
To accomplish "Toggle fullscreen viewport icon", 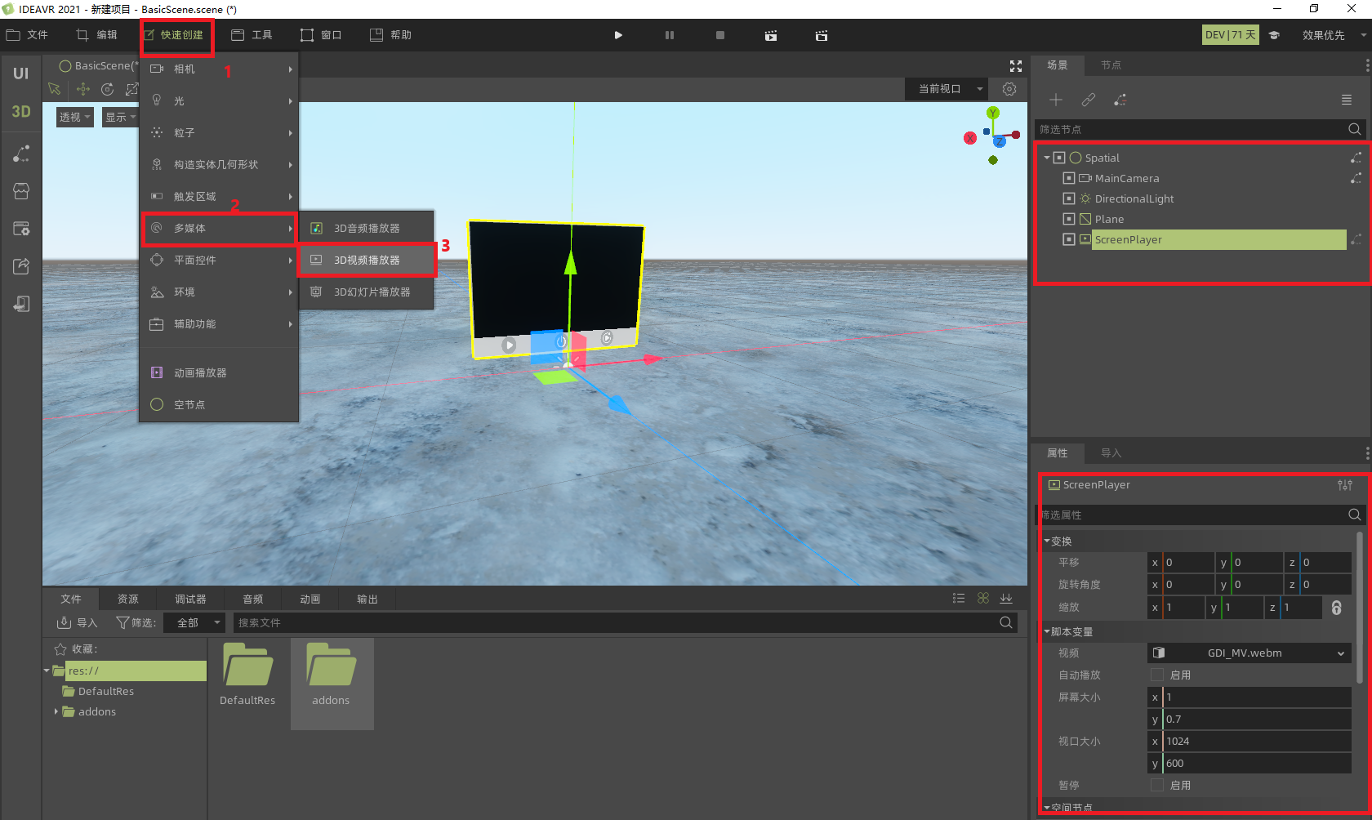I will [x=1016, y=66].
